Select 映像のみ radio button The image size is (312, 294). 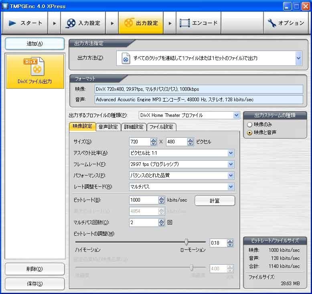249,125
